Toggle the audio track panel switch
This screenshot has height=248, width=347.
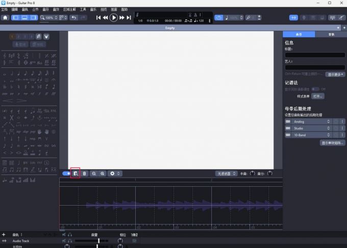66,173
